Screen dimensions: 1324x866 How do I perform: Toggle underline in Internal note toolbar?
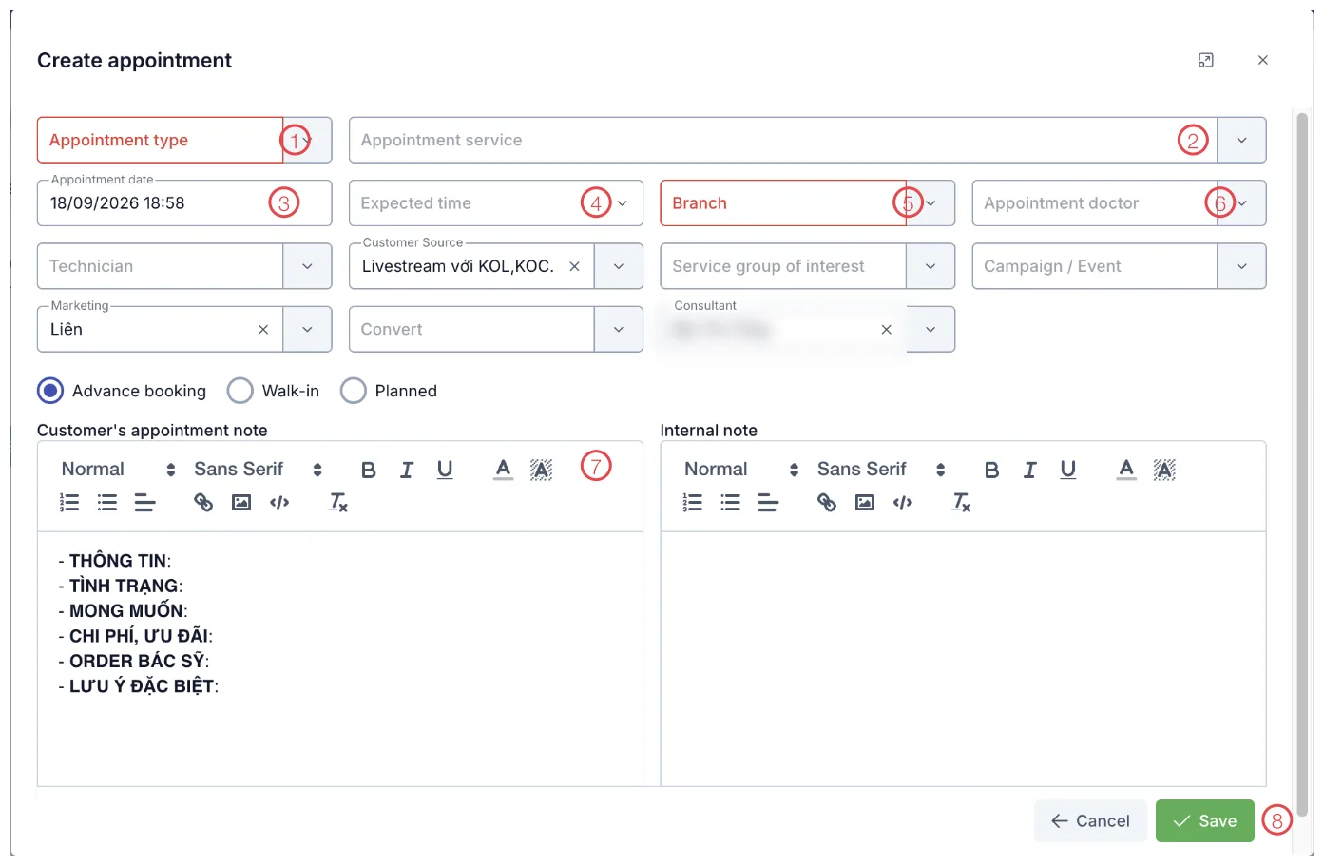point(1068,470)
